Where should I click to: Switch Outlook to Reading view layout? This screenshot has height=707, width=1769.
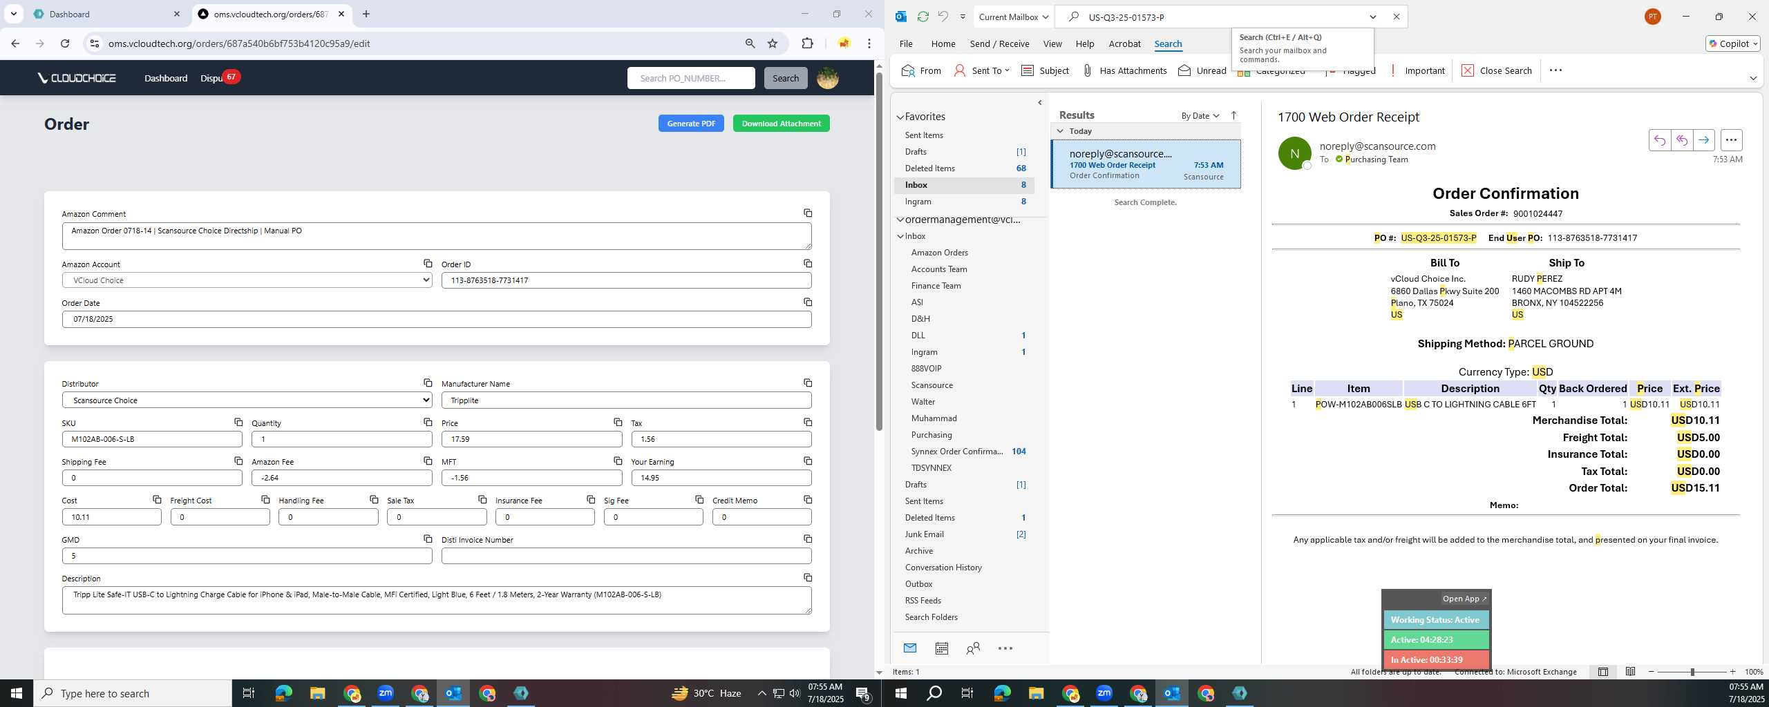click(1630, 671)
